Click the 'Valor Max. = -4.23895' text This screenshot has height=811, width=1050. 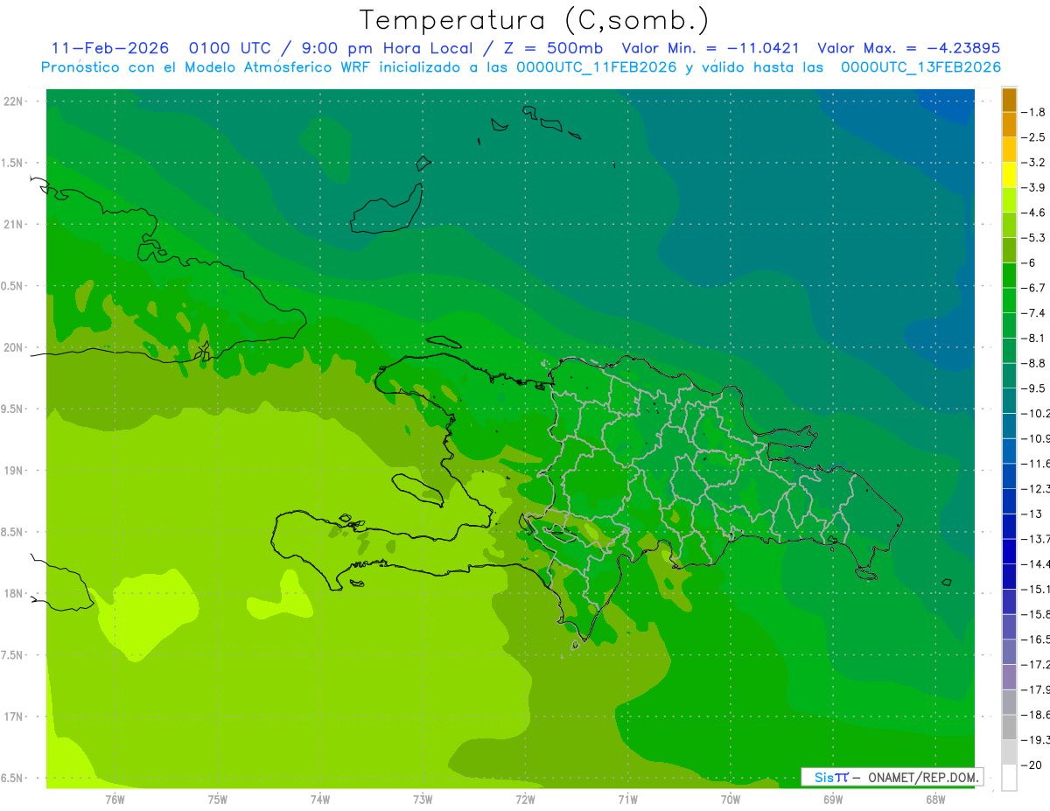(x=908, y=48)
